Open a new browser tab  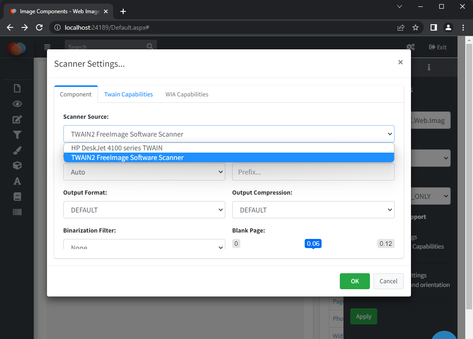(123, 11)
